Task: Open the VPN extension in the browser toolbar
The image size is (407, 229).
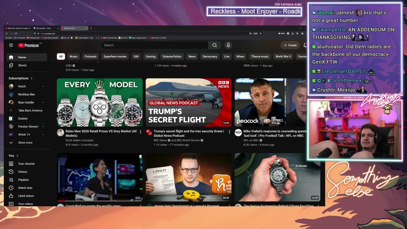Action: click(281, 33)
